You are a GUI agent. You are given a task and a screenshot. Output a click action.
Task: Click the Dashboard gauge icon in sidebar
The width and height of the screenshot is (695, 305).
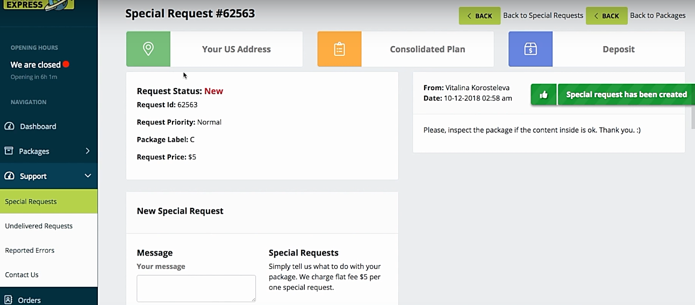(9, 126)
